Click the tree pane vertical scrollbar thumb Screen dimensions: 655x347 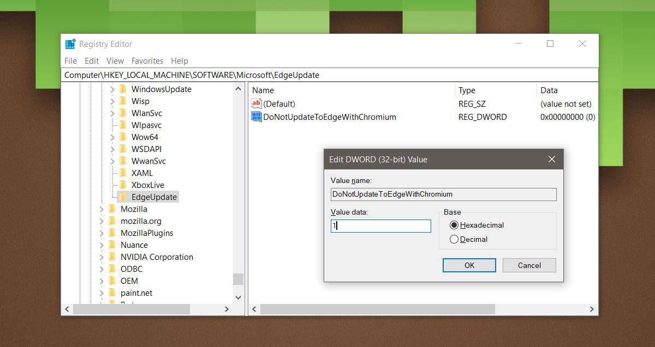239,279
